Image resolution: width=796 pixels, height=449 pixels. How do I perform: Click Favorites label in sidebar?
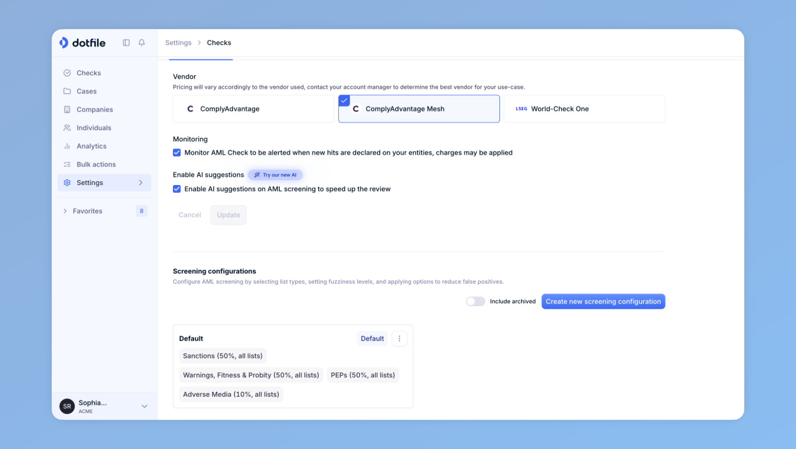[88, 211]
